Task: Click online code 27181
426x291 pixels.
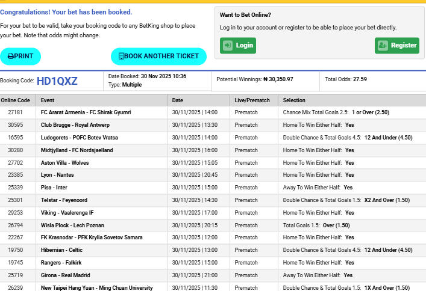Action: [15, 112]
